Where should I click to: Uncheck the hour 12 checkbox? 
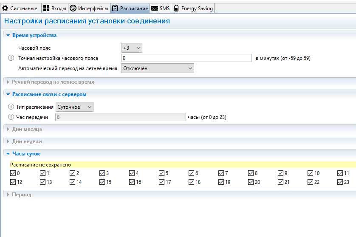(13, 182)
